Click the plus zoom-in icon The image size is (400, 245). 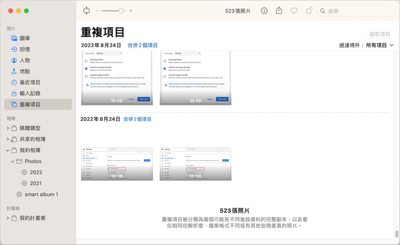[131, 11]
